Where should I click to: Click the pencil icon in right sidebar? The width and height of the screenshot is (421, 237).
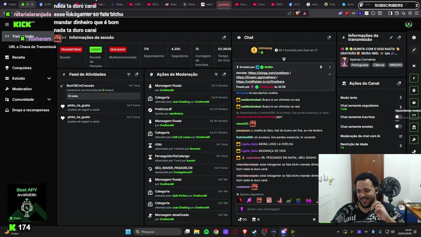414,50
